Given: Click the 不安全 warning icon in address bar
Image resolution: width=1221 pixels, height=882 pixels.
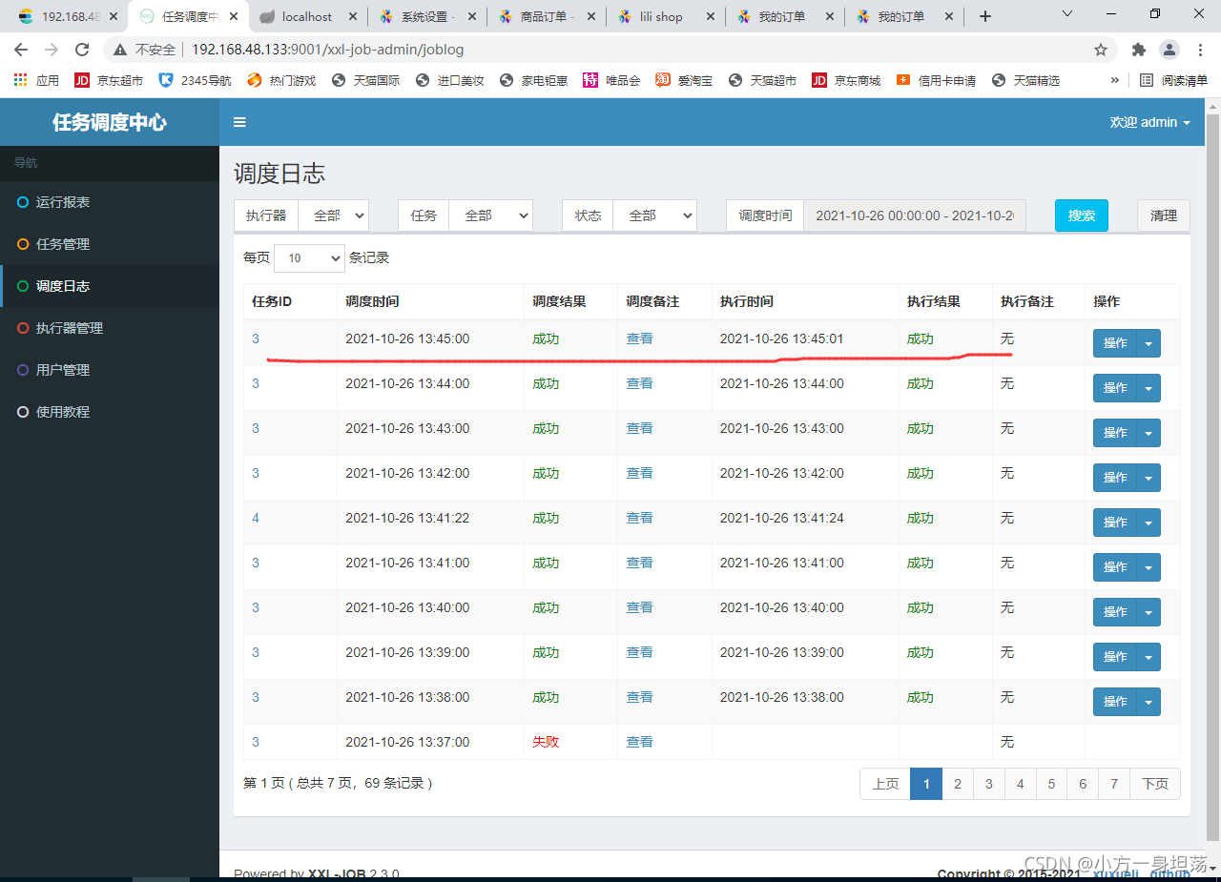Looking at the screenshot, I should point(120,50).
